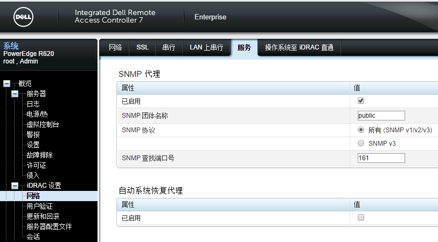Screen dimensions: 438x242
Task: Open 日志 in the sidebar tree
Action: [x=33, y=104]
